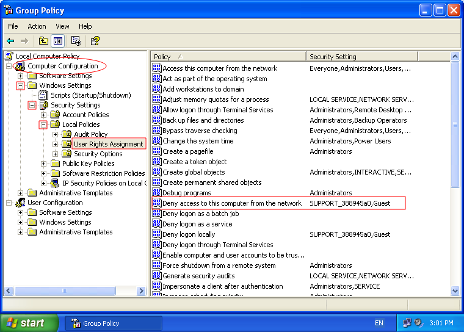Open the Action menu
The height and width of the screenshot is (332, 464).
tap(37, 26)
